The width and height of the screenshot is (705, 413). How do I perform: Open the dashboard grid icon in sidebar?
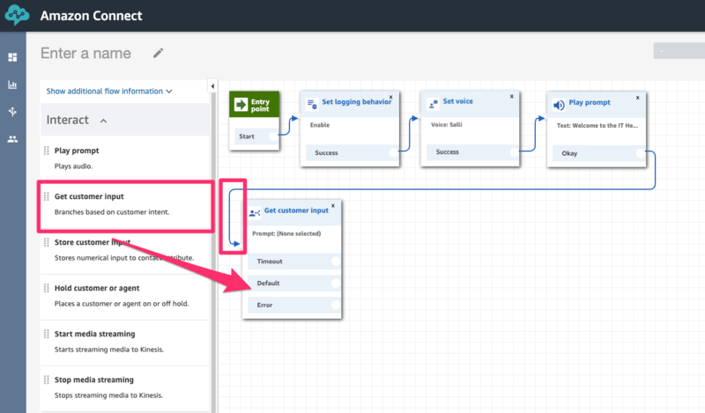(12, 57)
